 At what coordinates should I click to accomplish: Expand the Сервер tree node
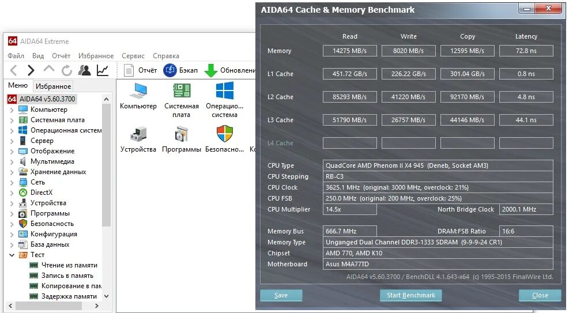click(12, 141)
